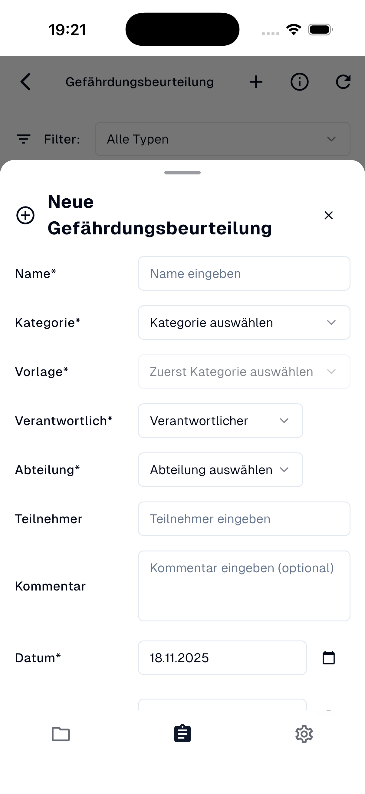Open the Verantwortlicher dropdown

tap(221, 420)
